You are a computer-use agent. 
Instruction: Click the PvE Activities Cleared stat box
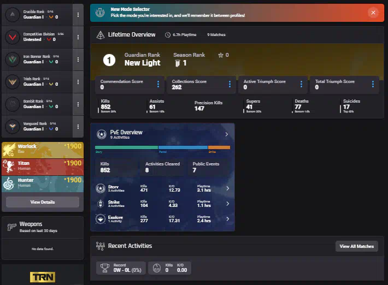[162, 167]
